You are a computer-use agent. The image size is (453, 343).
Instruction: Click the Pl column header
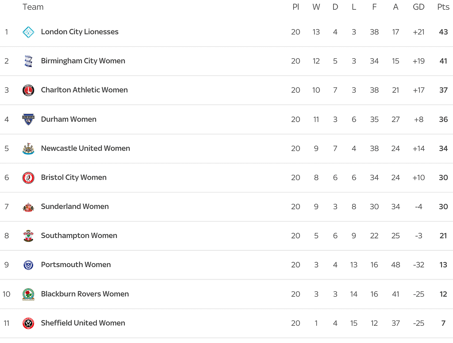[x=296, y=7]
